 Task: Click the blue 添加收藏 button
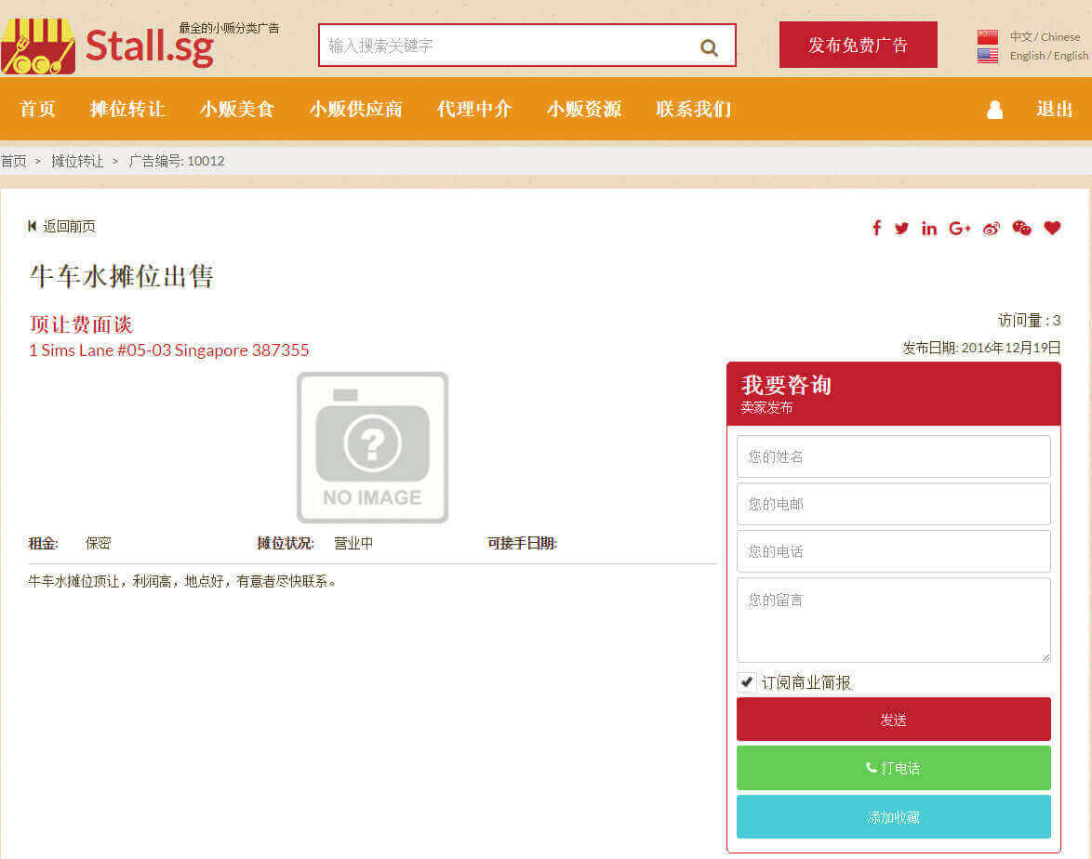click(893, 817)
